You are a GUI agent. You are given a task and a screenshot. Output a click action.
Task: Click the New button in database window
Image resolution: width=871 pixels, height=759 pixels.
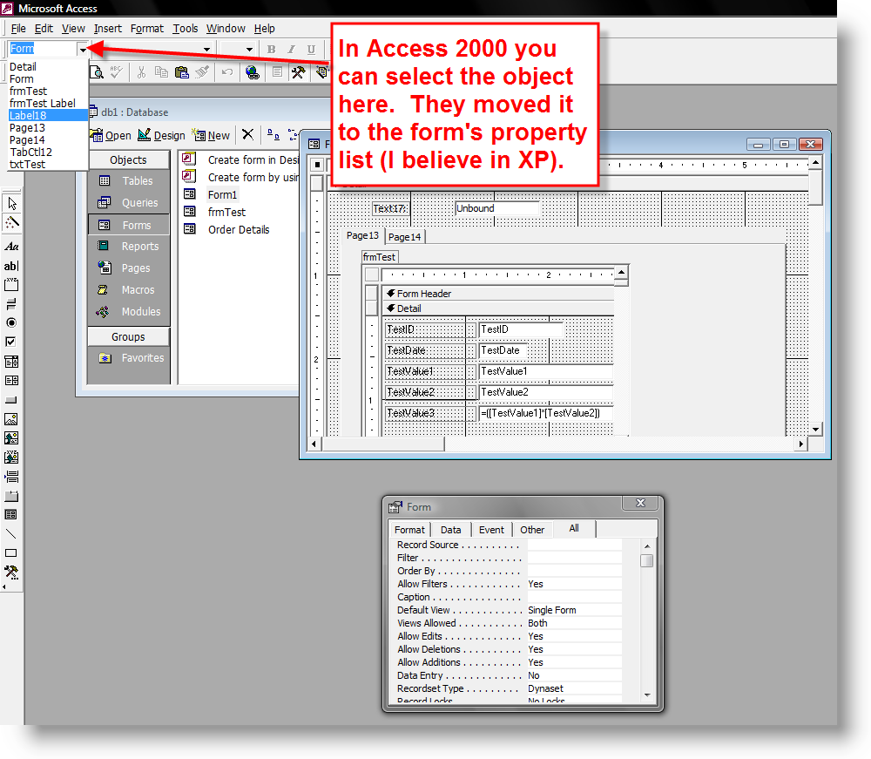pos(212,135)
